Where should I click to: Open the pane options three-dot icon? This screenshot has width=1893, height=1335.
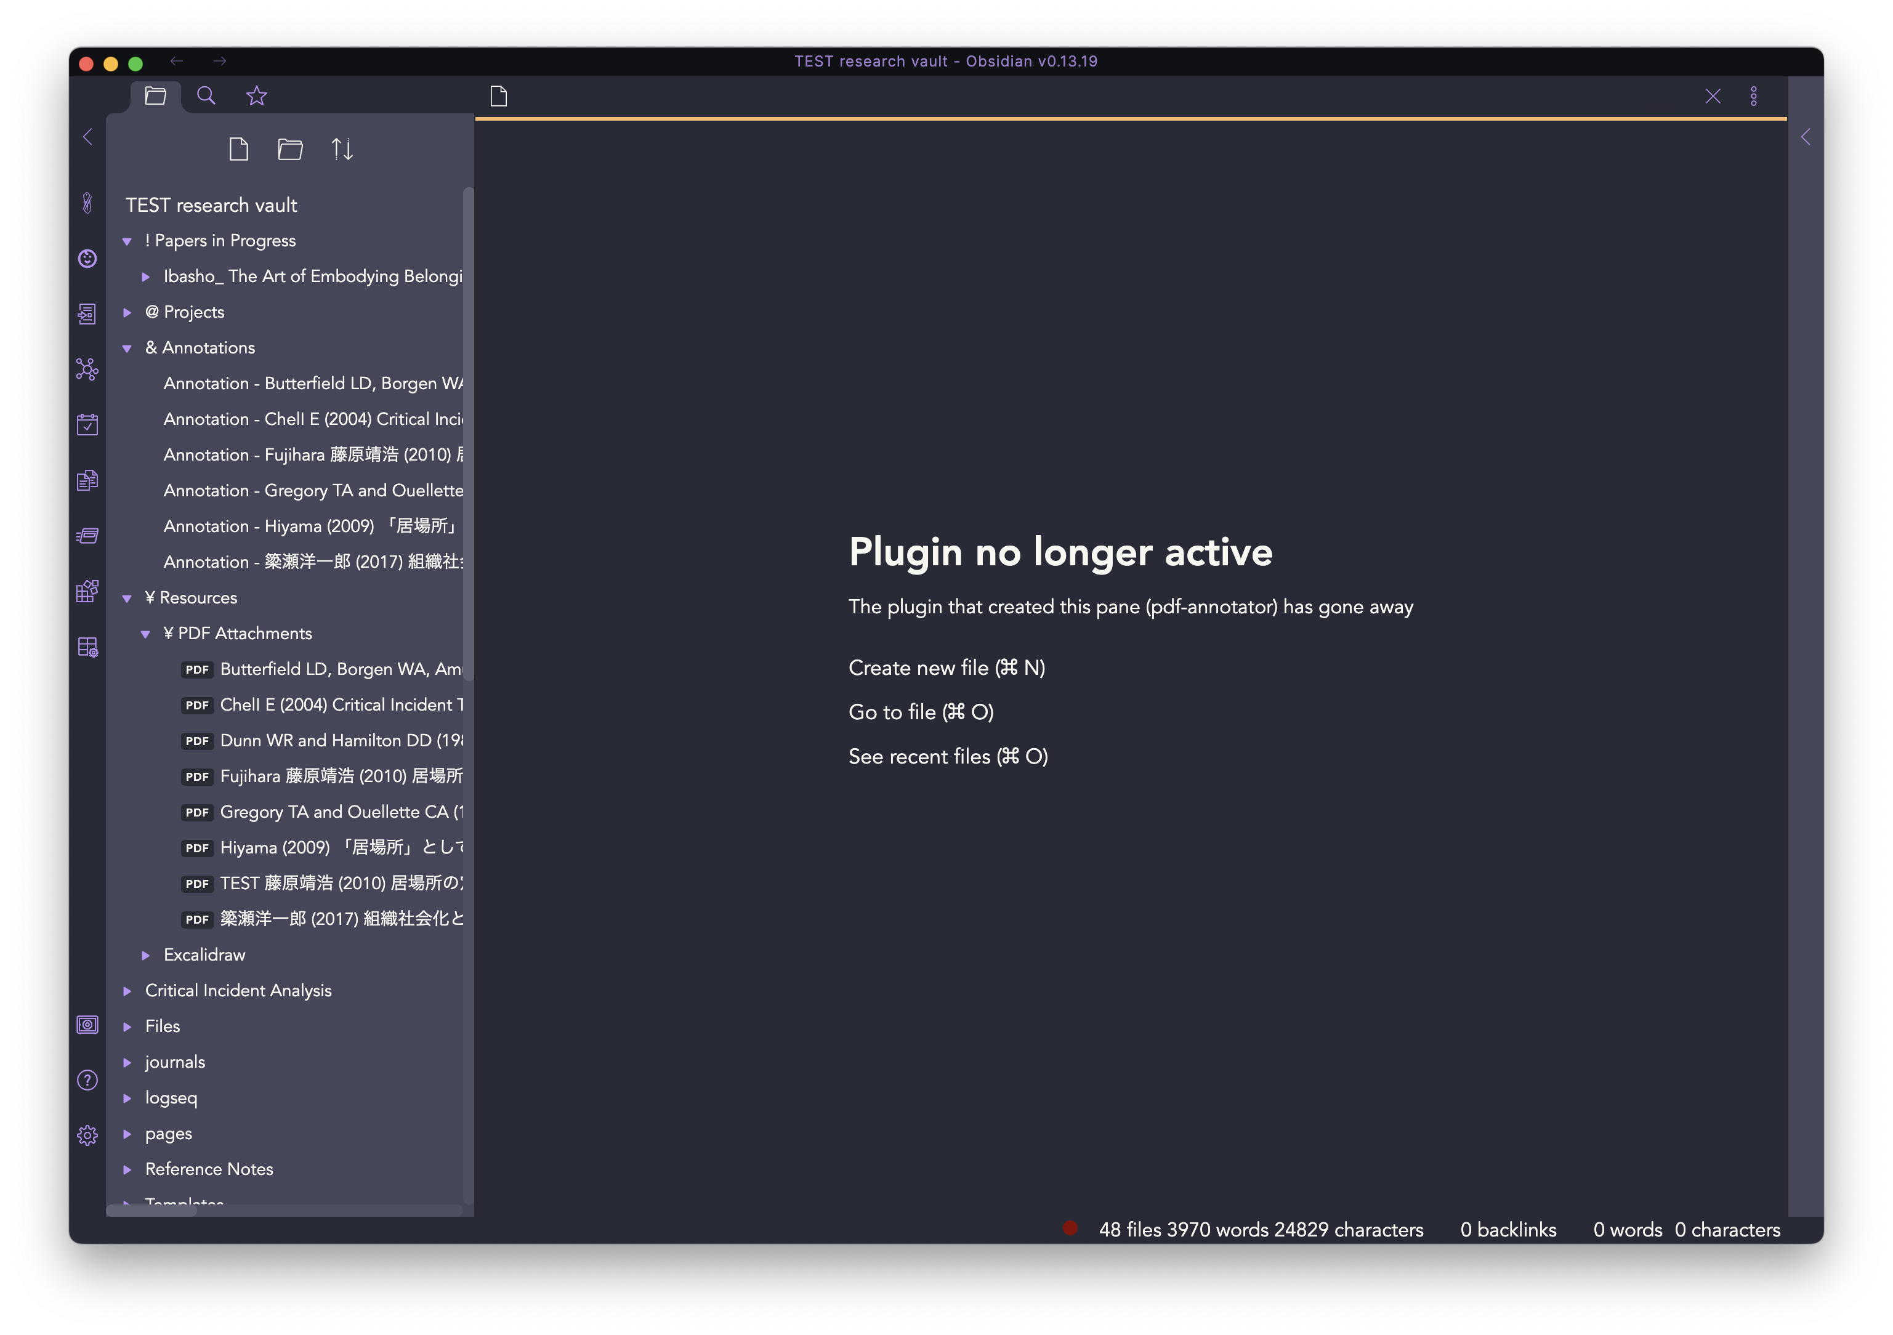(x=1754, y=95)
